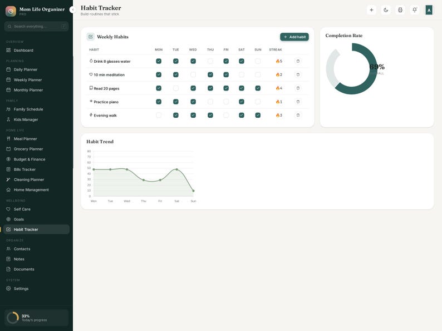
Task: Go to Weekly Planner page
Action: [36, 80]
